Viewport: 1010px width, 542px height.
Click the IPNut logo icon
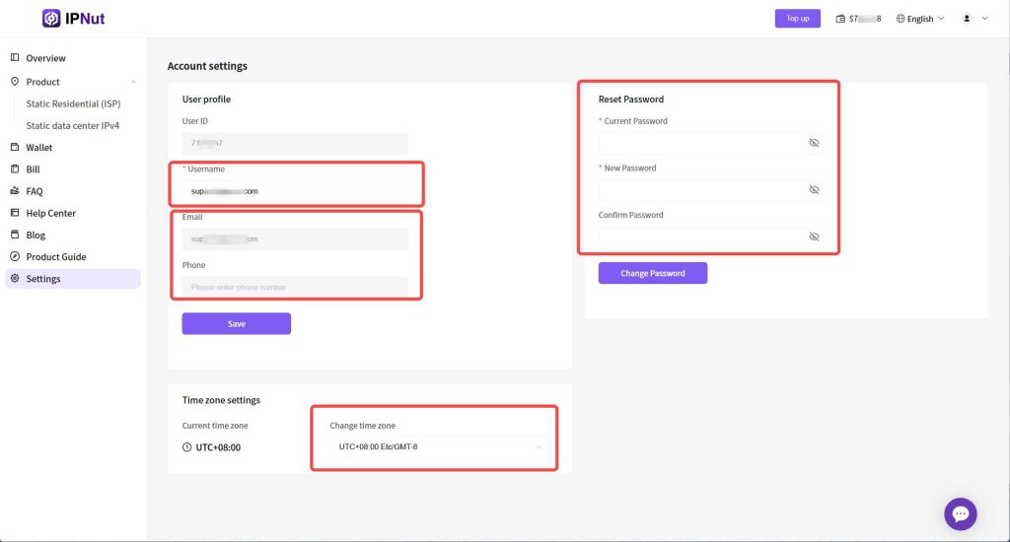pos(51,19)
